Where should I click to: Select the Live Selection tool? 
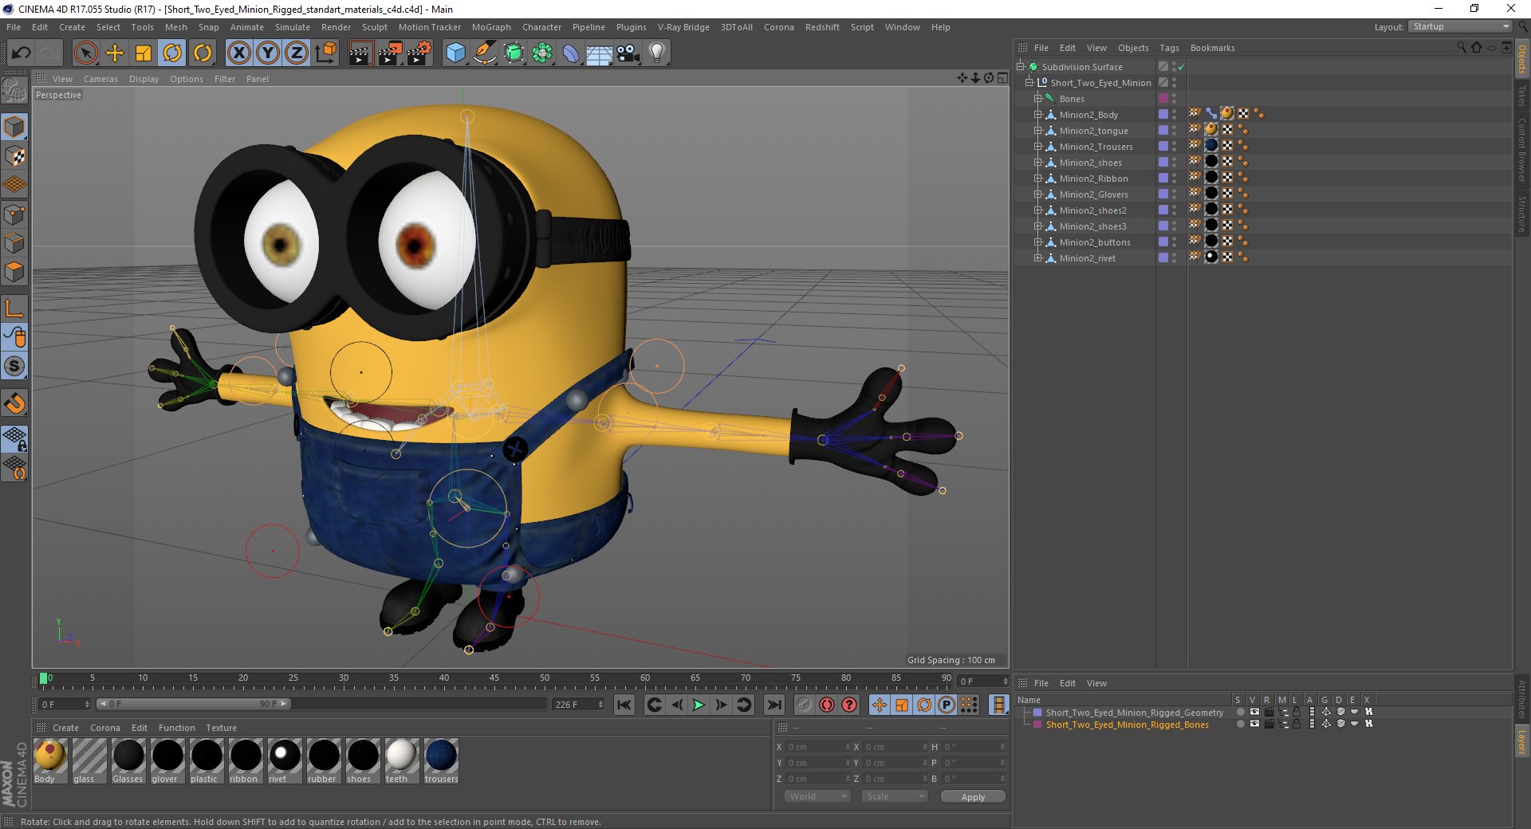coord(85,53)
